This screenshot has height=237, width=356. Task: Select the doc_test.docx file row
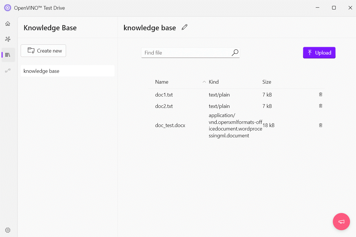tap(170, 125)
